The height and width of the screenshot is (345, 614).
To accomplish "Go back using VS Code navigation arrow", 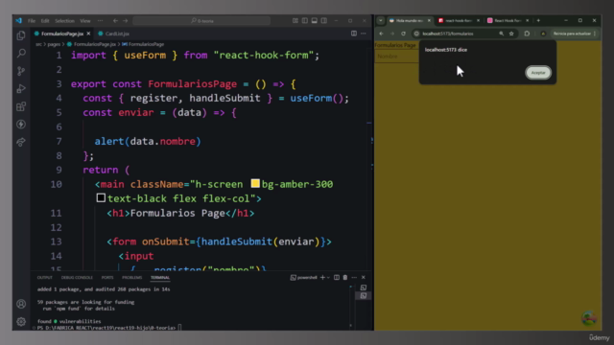I will 115,21.
